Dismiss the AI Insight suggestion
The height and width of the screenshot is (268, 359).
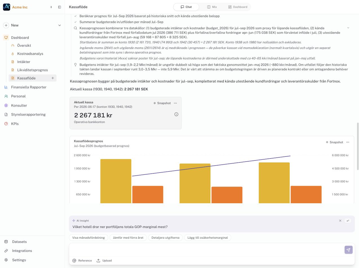pos(340,221)
